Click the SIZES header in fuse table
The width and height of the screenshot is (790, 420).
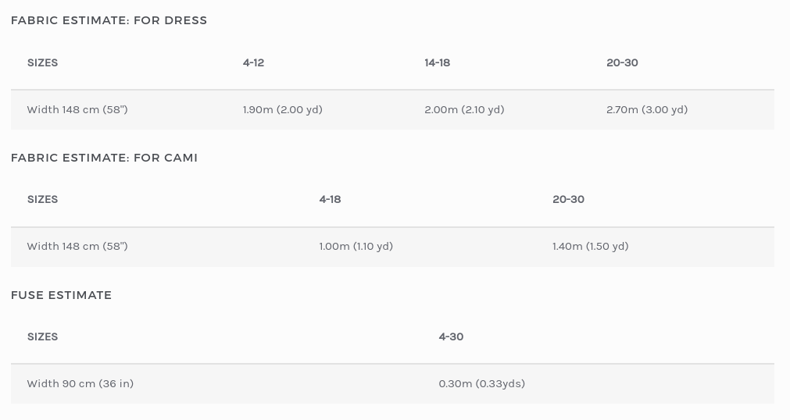pyautogui.click(x=42, y=336)
